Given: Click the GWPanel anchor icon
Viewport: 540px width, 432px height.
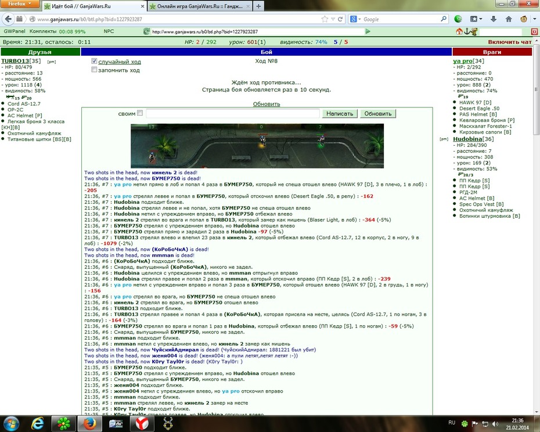Looking at the screenshot, I should point(467,32).
